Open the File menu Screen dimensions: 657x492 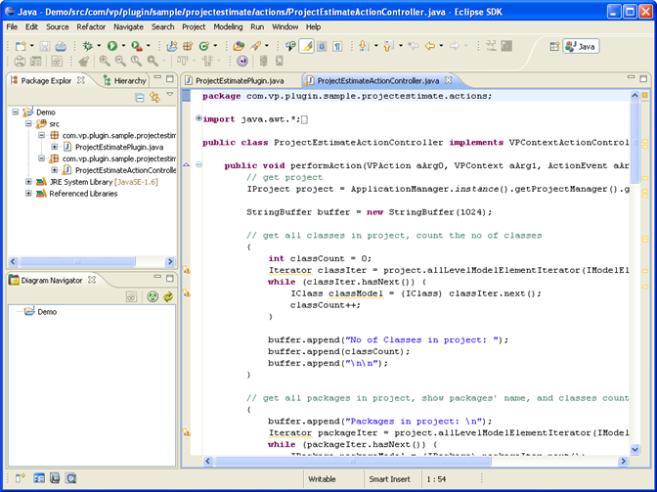pos(12,26)
